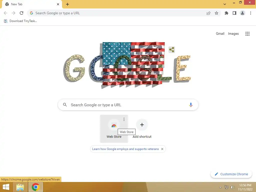Bookmark this tab with star icon
The width and height of the screenshot is (256, 192).
pos(216,13)
